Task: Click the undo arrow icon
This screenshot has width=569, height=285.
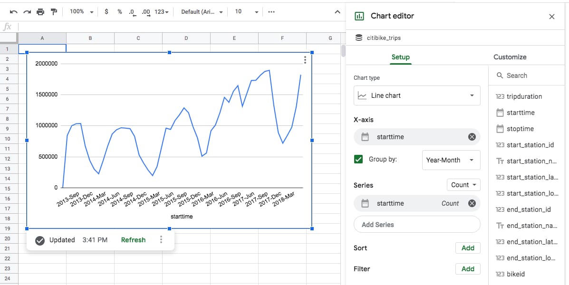Action: (13, 12)
